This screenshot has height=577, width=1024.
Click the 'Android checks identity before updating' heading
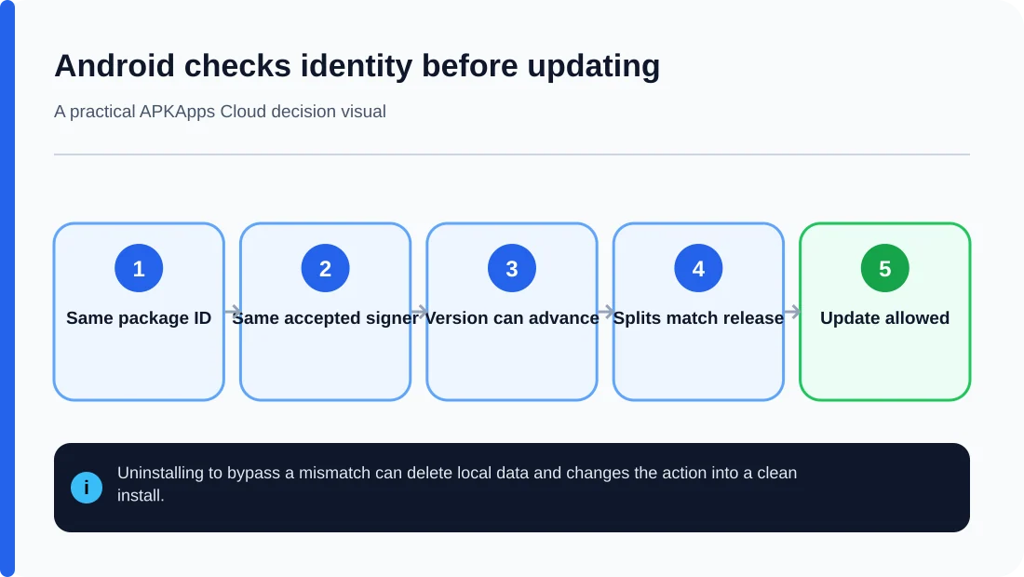pos(357,66)
